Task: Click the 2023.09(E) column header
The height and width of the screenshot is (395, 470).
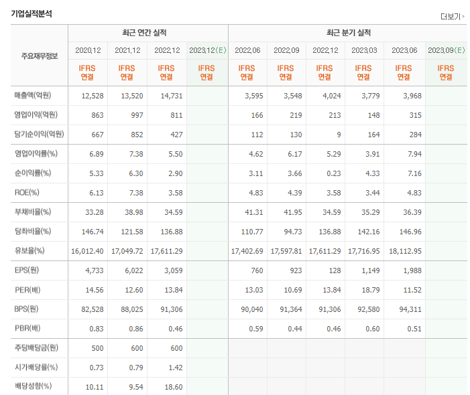Action: coord(447,50)
